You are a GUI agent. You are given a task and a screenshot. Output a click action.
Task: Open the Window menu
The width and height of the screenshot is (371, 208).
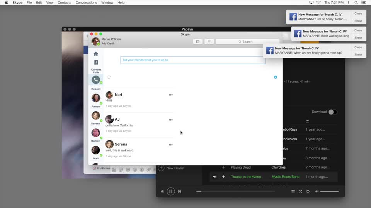107,3
